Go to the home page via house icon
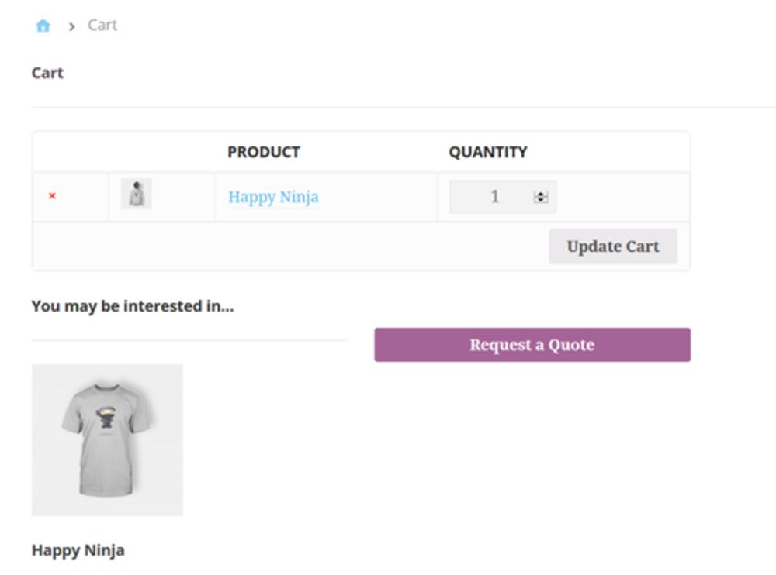 point(43,26)
